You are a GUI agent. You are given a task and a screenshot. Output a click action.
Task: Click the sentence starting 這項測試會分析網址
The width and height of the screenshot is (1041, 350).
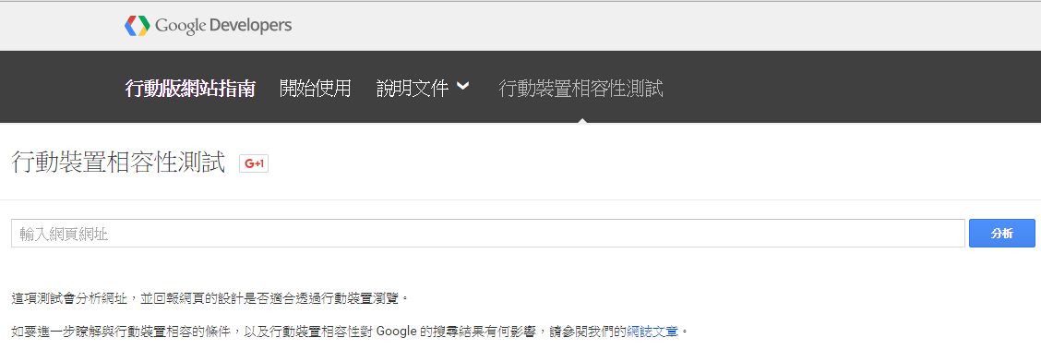click(x=210, y=298)
